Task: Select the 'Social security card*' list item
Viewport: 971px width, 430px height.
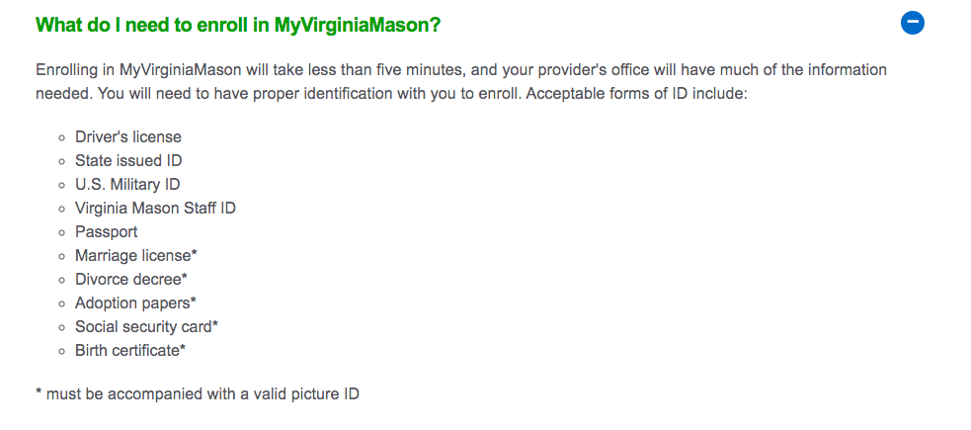Action: coord(147,326)
